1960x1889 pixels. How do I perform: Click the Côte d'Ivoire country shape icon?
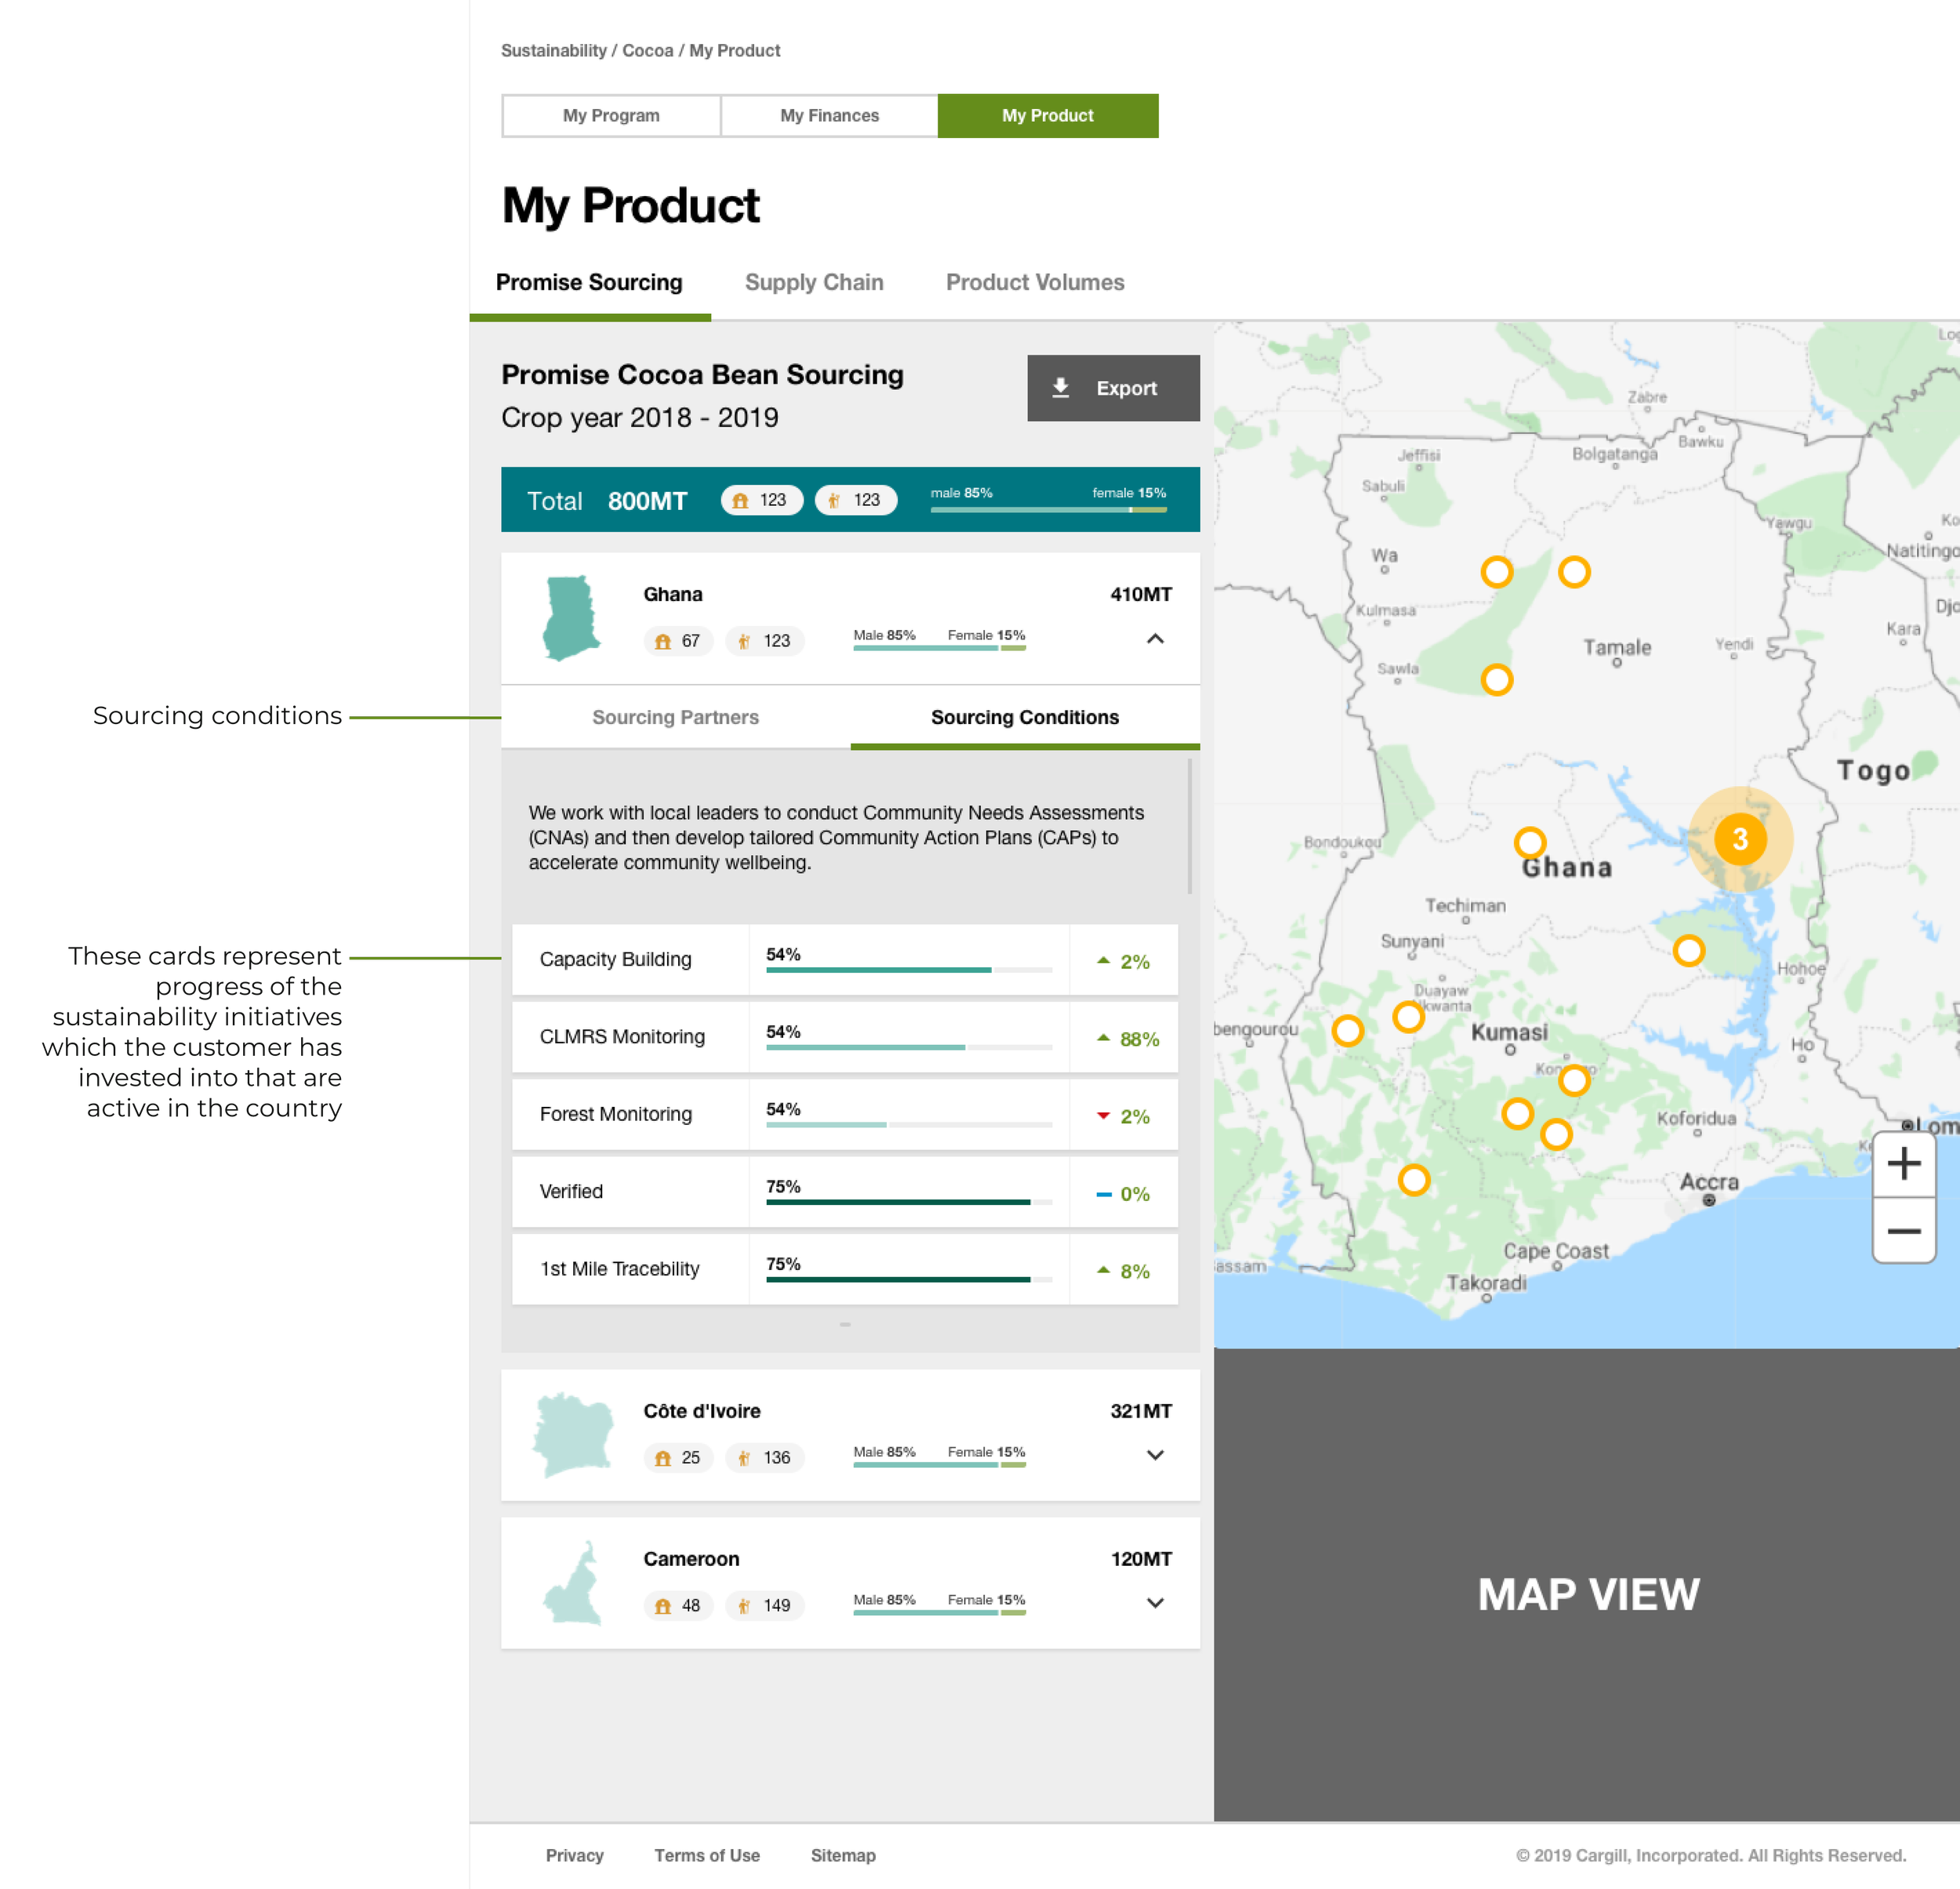pyautogui.click(x=573, y=1435)
